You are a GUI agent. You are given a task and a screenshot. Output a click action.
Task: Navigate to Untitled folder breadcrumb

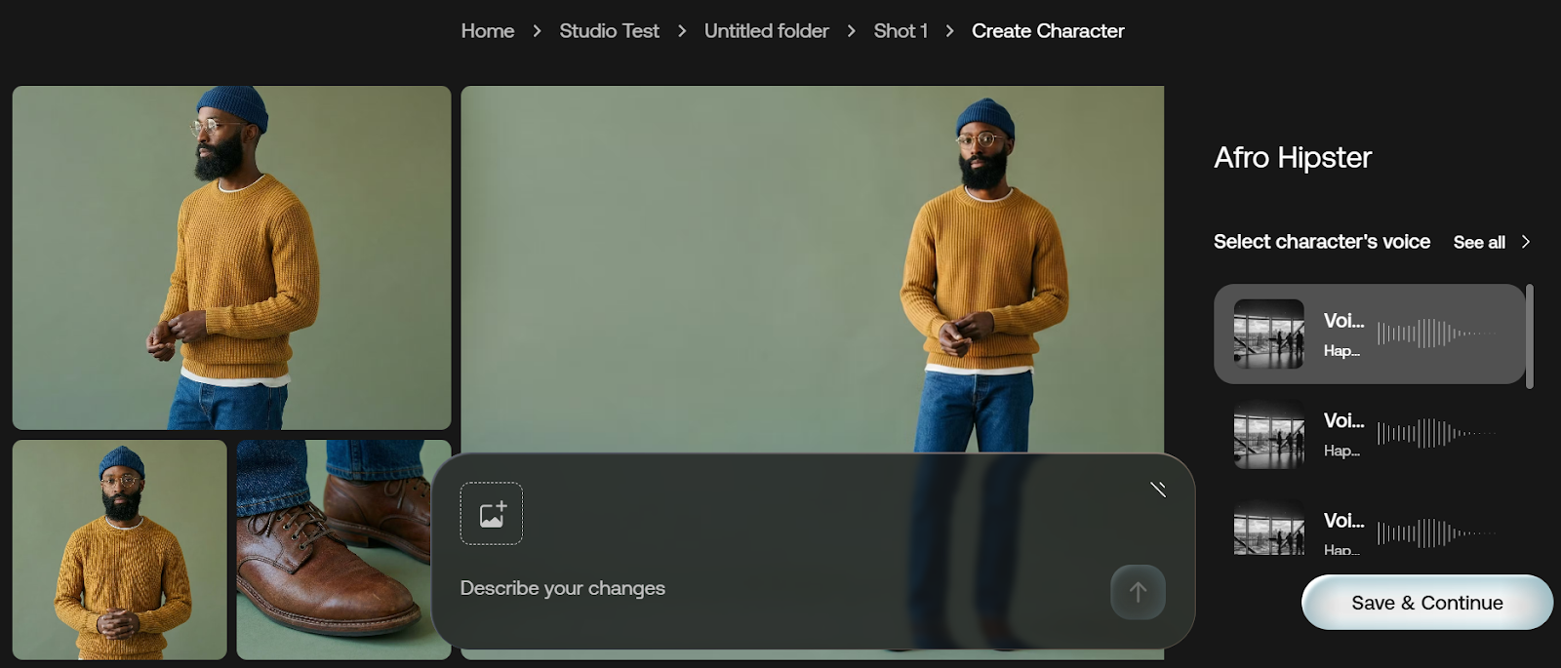pyautogui.click(x=766, y=31)
